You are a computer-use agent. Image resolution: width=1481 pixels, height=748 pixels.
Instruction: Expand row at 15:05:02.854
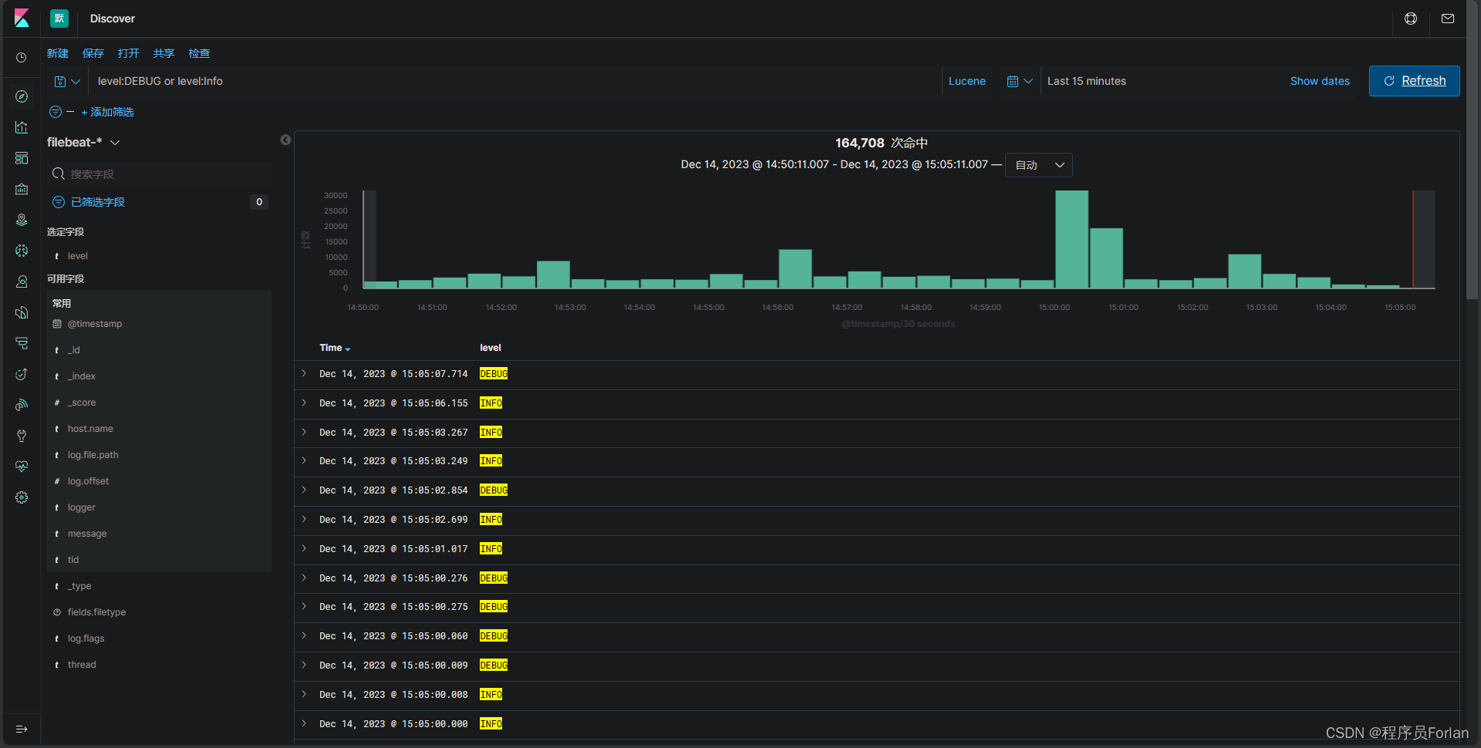305,490
